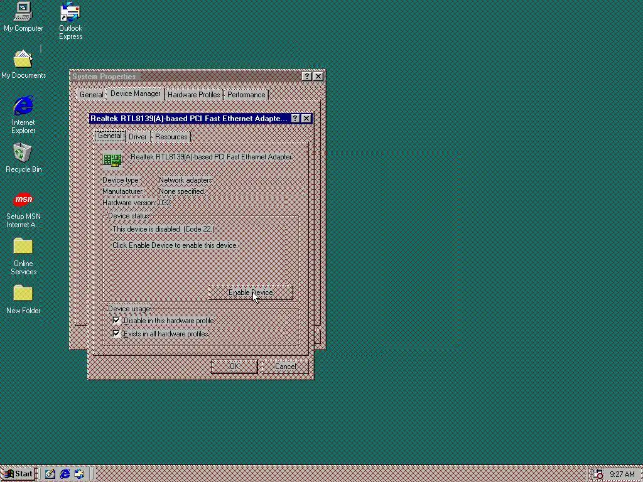
Task: Cancel the adapter properties dialog
Action: (285, 367)
